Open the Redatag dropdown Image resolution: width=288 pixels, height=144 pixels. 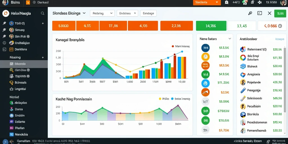pyautogui.click(x=102, y=13)
